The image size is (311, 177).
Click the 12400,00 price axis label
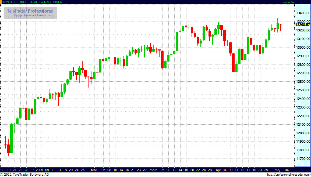303,99
